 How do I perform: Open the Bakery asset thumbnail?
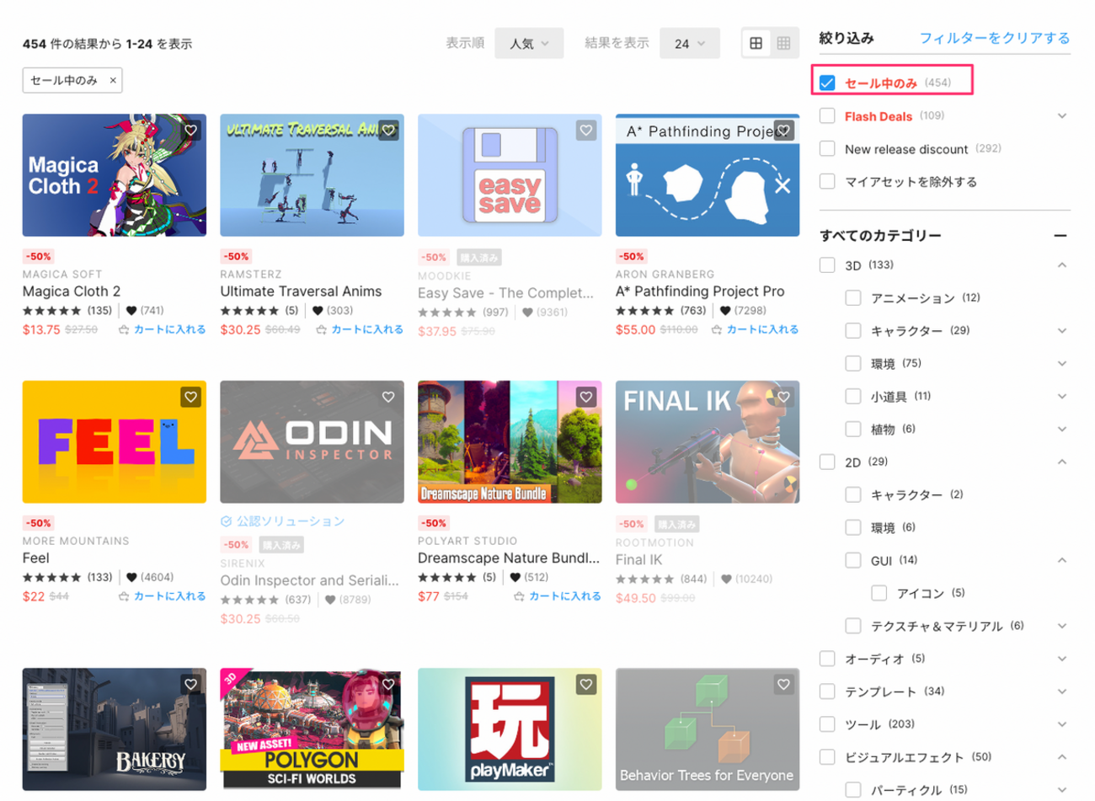coord(115,730)
